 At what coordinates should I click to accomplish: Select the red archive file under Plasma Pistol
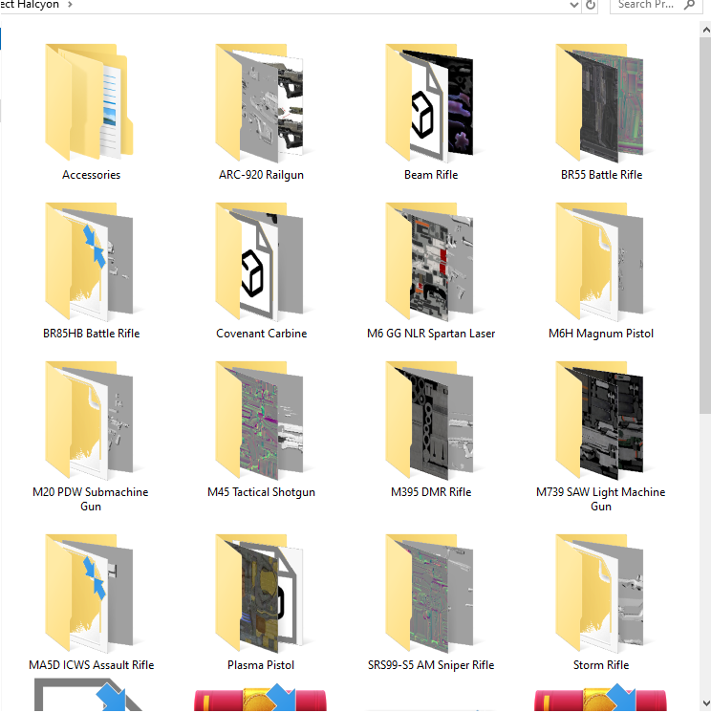(x=260, y=698)
